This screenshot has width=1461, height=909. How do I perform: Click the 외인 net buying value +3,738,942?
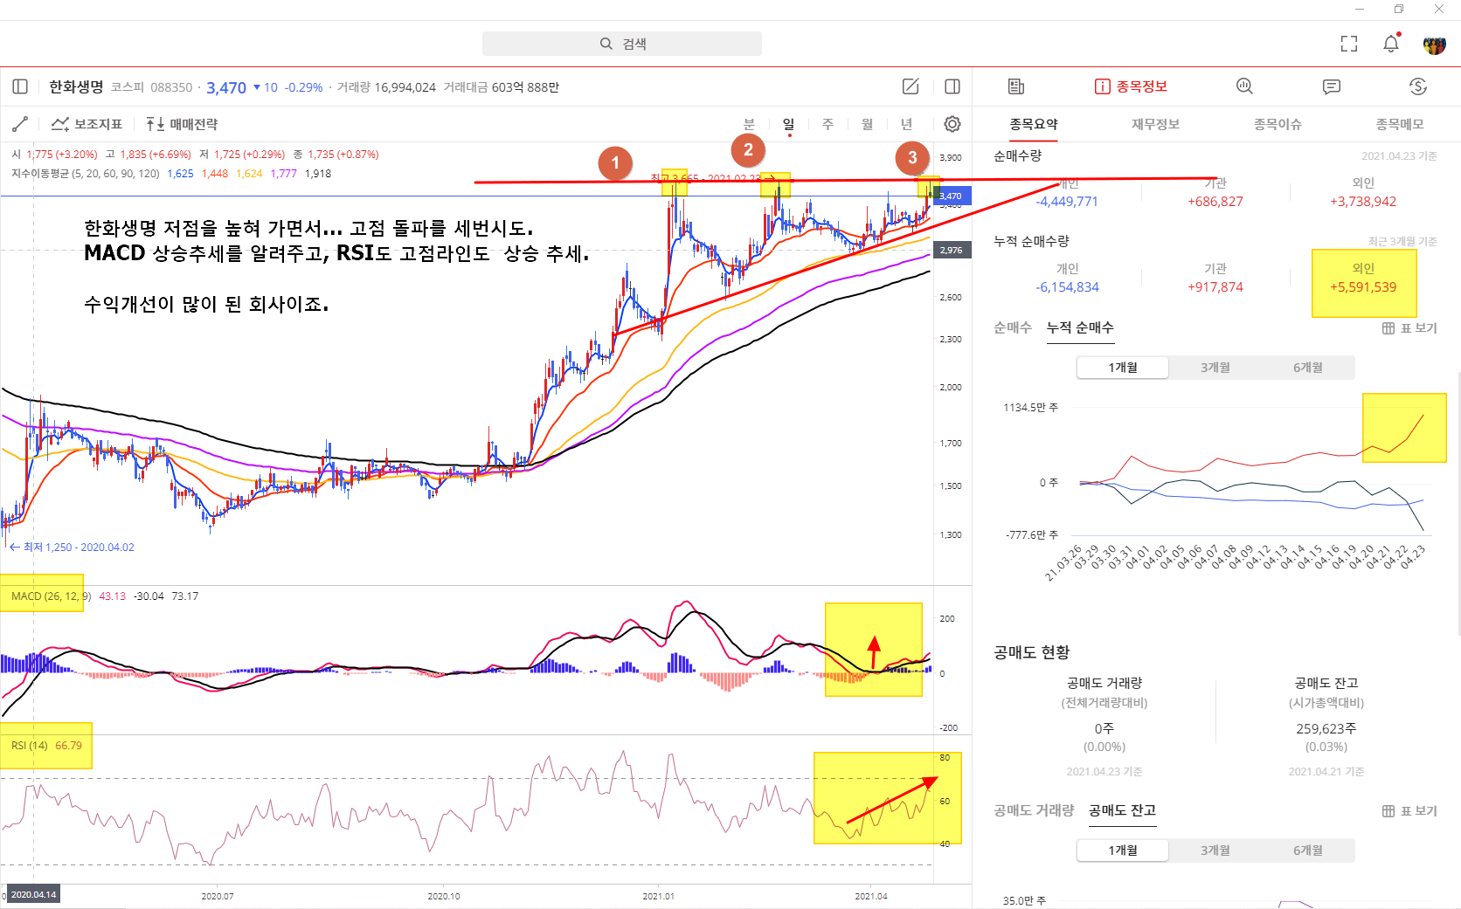click(1363, 202)
